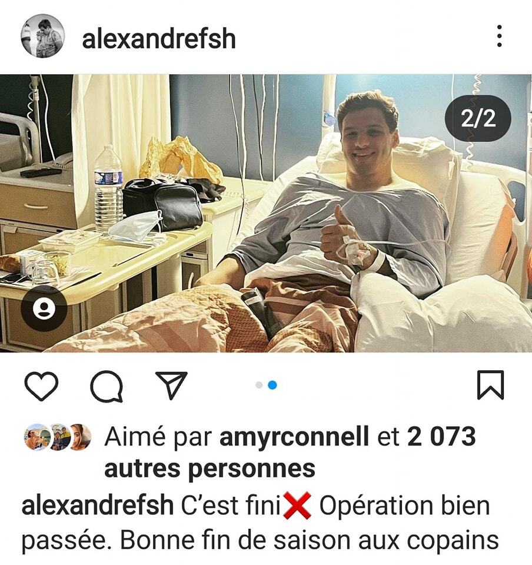
Task: Go to the first carousel dot
Action: click(259, 385)
